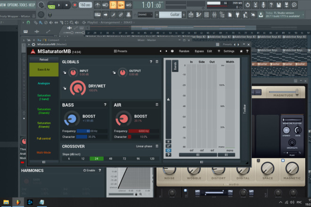Open the Guitar pattern selector
The height and width of the screenshot is (207, 311).
point(171,15)
